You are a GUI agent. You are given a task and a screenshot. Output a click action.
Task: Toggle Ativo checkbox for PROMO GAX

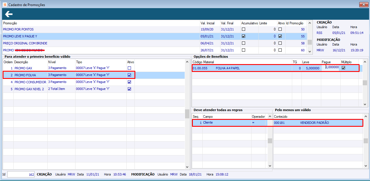[x=130, y=68]
